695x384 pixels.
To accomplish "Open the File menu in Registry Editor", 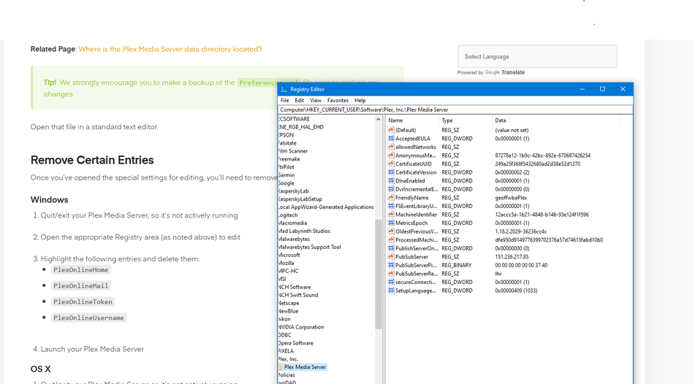I will (284, 101).
